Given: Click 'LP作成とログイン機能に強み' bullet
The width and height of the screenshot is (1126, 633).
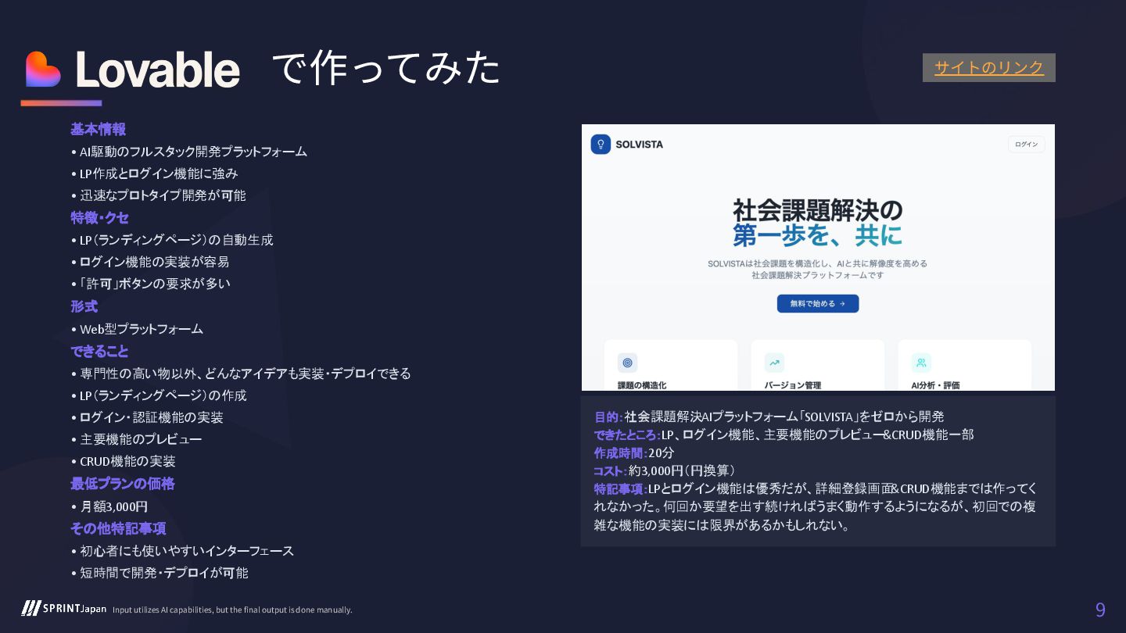Looking at the screenshot, I should coord(154,173).
